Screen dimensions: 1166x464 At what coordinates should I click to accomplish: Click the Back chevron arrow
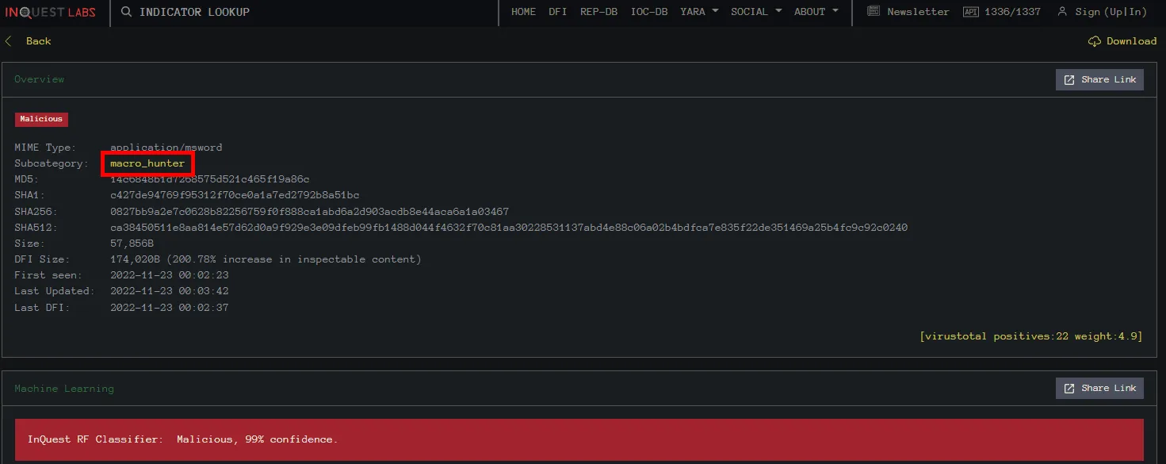click(x=9, y=41)
